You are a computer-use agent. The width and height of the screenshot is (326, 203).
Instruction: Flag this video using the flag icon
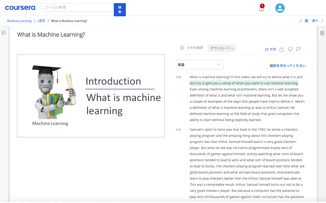[x=298, y=49]
